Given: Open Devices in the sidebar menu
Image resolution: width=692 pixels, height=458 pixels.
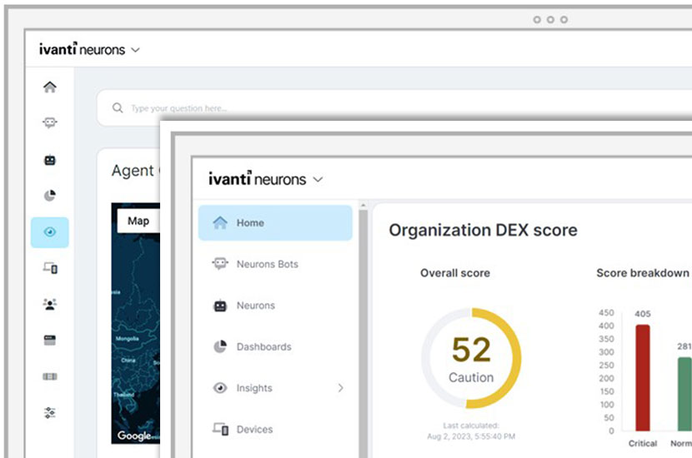Looking at the screenshot, I should 254,430.
